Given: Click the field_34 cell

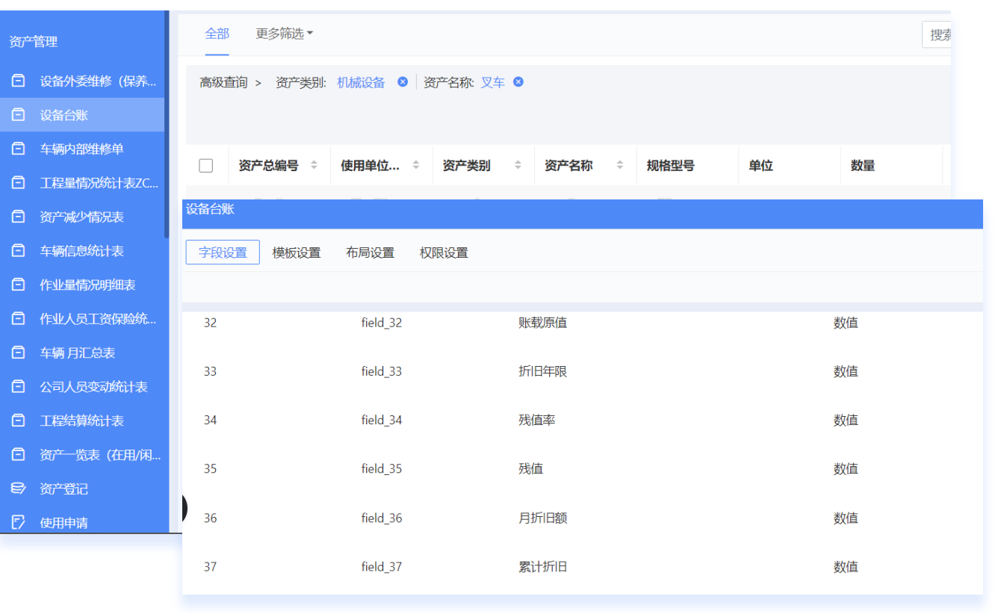Looking at the screenshot, I should click(x=382, y=420).
